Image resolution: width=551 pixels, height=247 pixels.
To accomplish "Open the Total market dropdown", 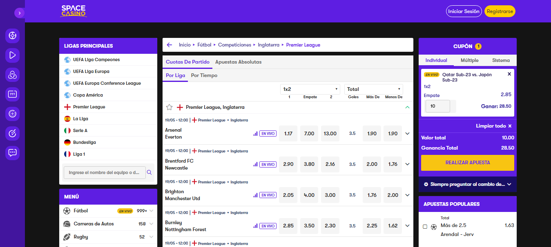I will pos(374,89).
